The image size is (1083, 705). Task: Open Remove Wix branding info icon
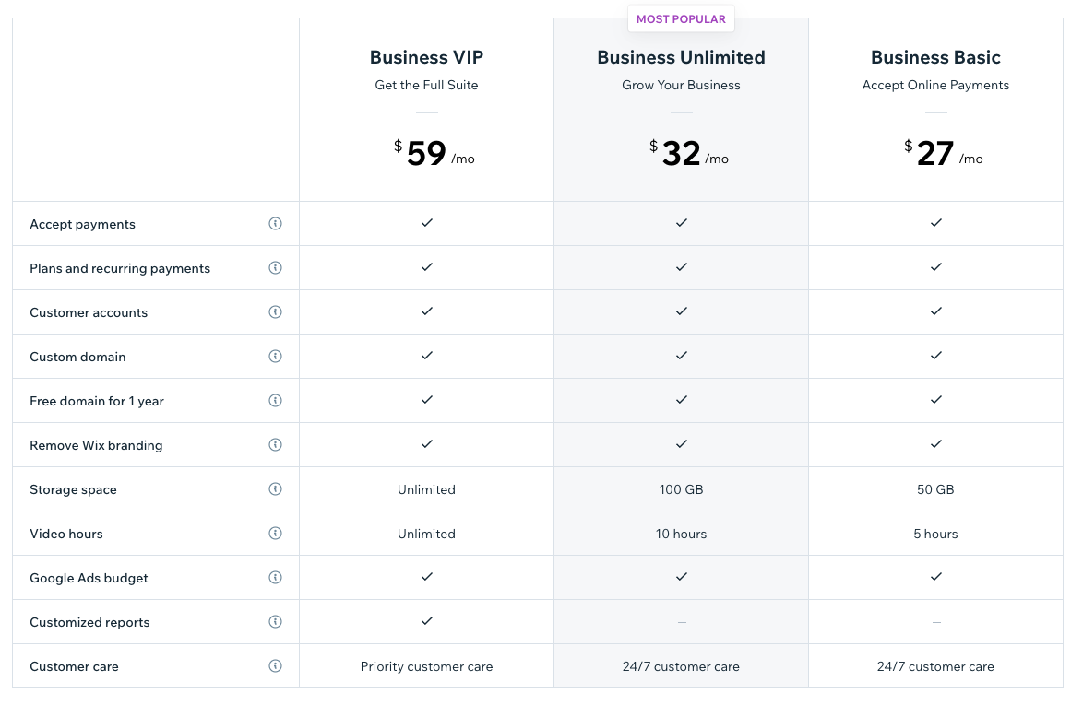tap(275, 445)
